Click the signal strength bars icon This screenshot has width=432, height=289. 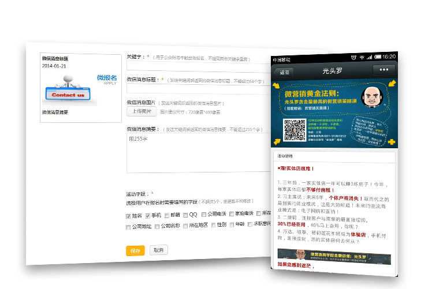click(x=370, y=57)
